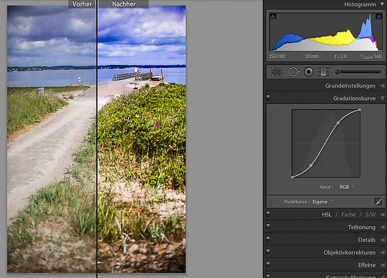The image size is (387, 278).
Task: Open the Kanal RGB dropdown
Action: (346, 187)
